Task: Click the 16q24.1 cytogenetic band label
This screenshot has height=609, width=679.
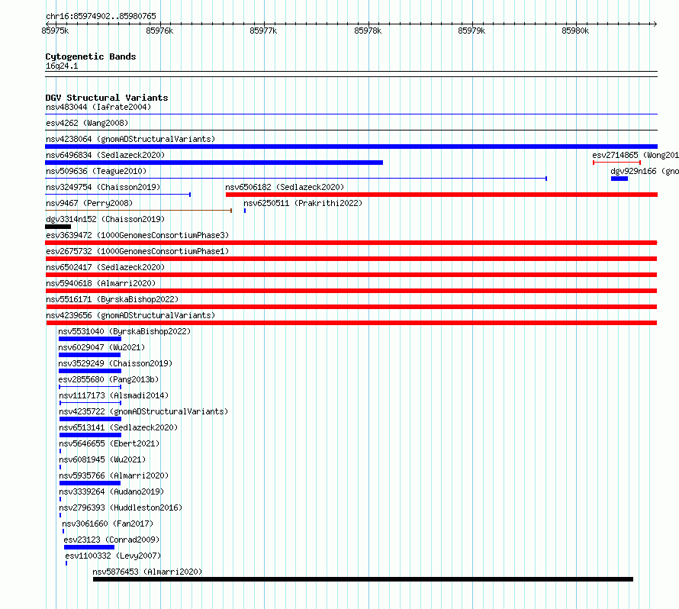Action: coord(62,66)
